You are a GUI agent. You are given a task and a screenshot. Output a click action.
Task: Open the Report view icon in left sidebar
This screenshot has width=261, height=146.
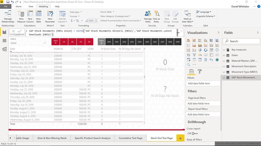[x=4, y=32]
